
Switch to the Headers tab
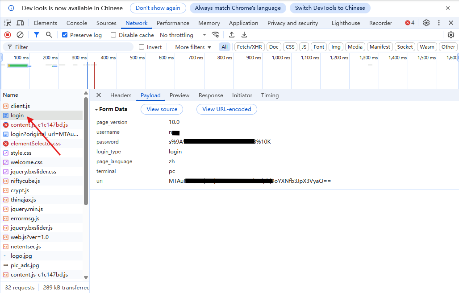coord(121,95)
